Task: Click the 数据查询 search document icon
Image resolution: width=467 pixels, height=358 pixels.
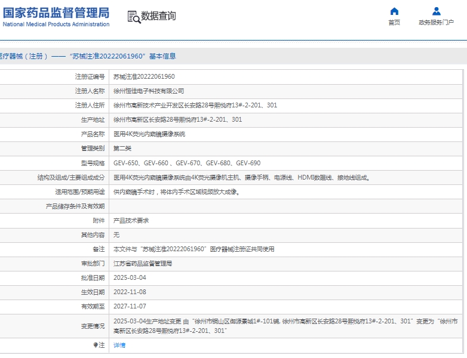Action: [x=134, y=17]
